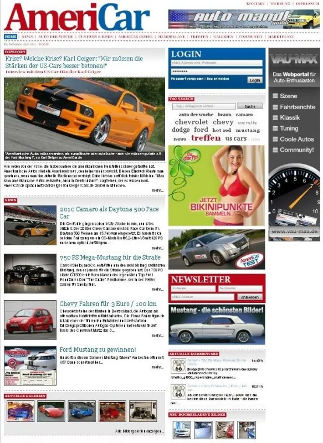Select the dodge tag
The image size is (323, 443).
(181, 130)
